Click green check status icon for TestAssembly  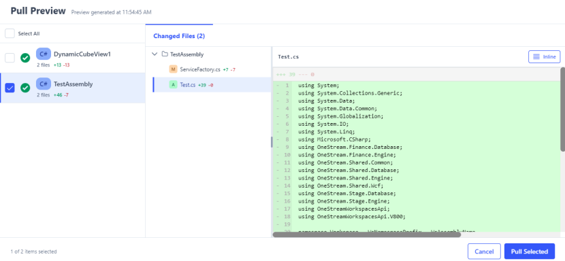[25, 88]
